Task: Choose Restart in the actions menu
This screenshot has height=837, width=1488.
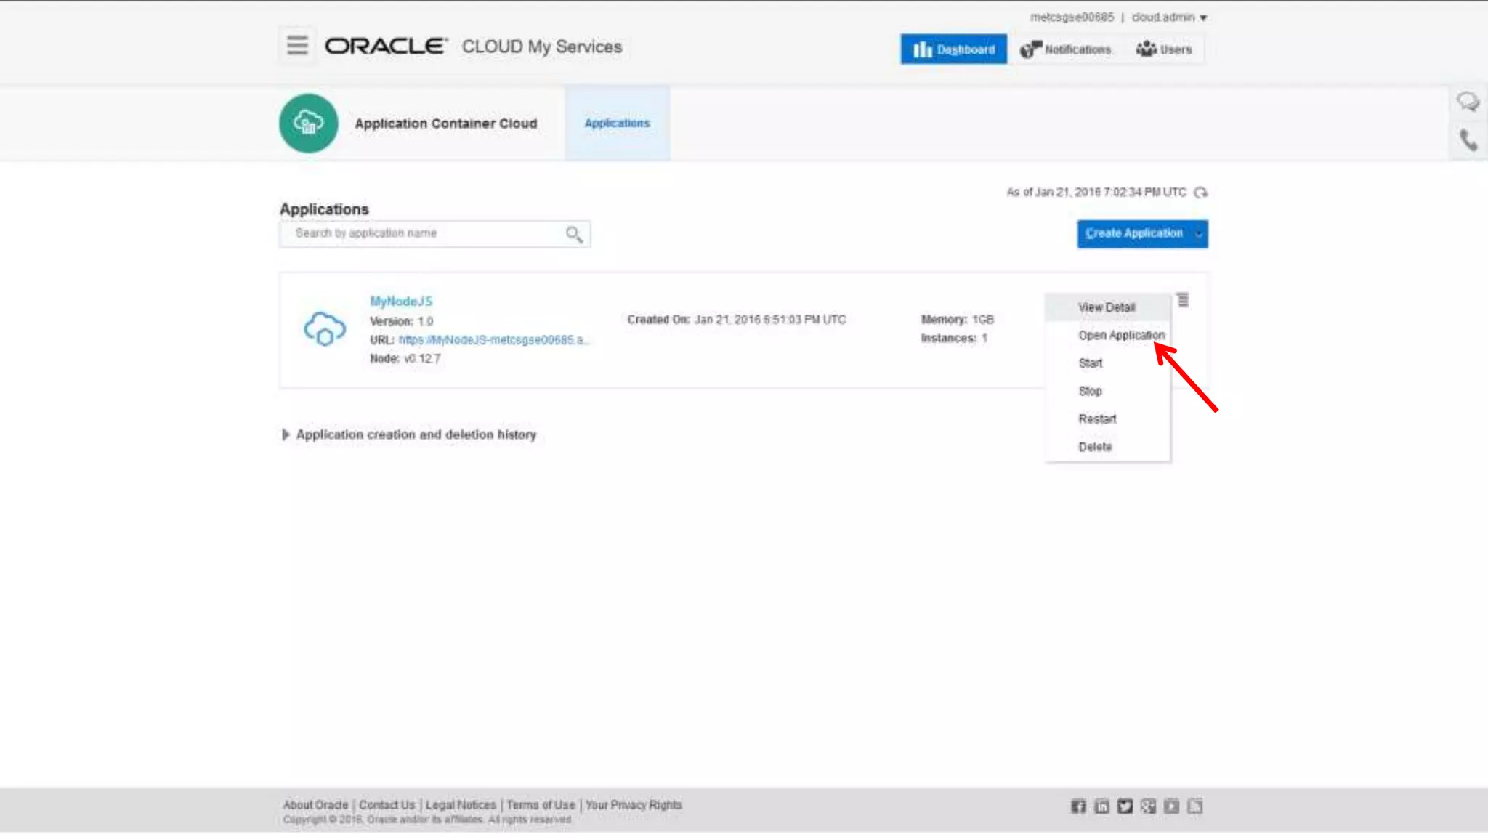Action: pyautogui.click(x=1107, y=418)
